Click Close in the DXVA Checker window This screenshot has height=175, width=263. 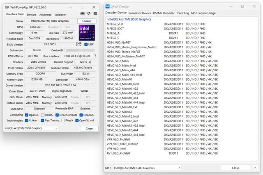click(x=235, y=168)
